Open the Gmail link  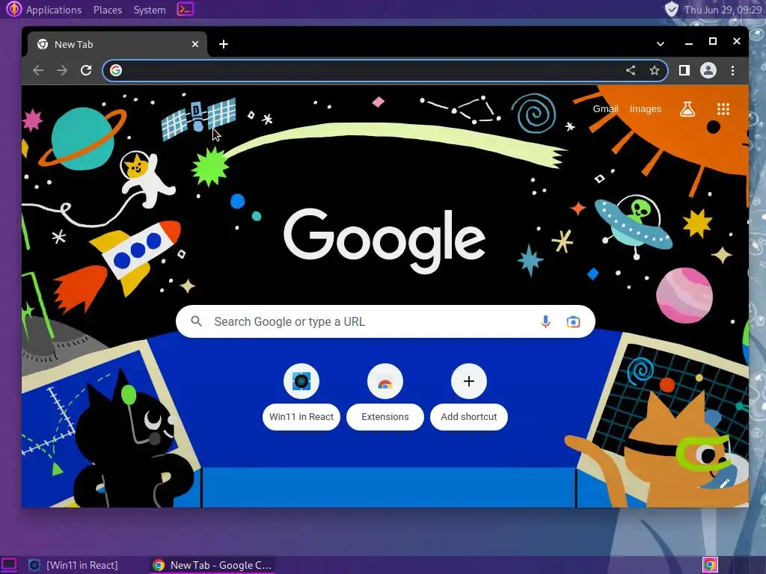tap(605, 109)
